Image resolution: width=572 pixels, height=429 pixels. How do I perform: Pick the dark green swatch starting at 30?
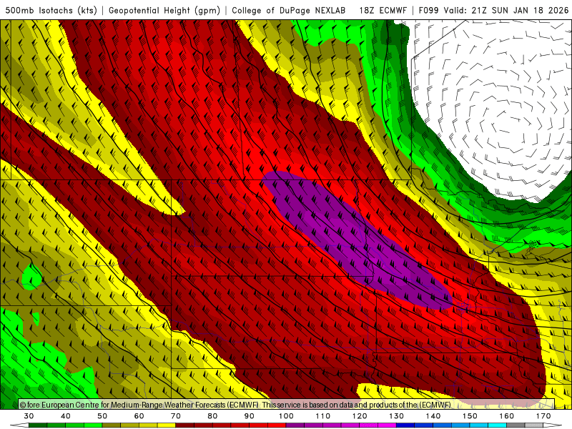(x=38, y=425)
